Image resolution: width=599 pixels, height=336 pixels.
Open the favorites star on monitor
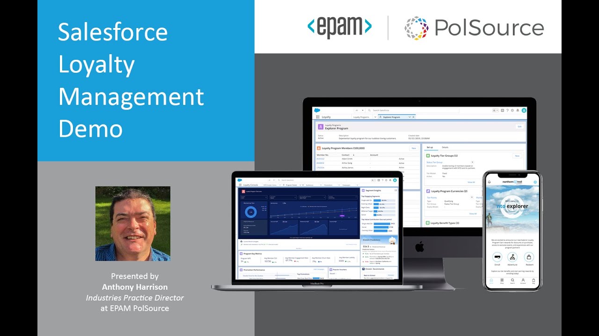pos(495,111)
